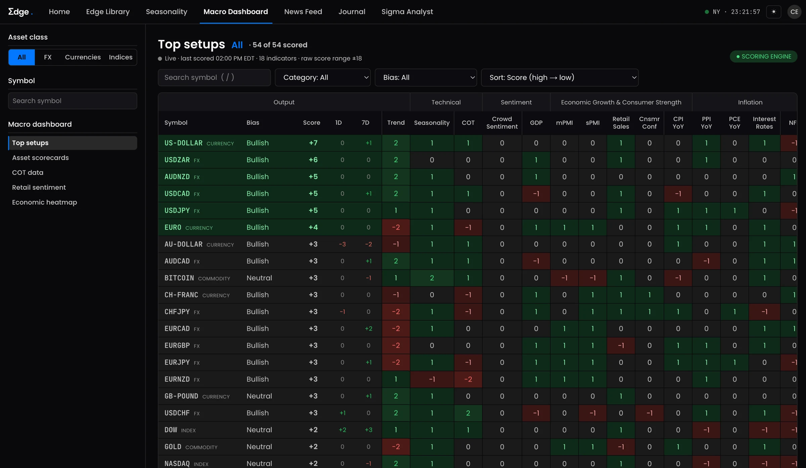Open the DOW index row
The width and height of the screenshot is (806, 468).
478,430
